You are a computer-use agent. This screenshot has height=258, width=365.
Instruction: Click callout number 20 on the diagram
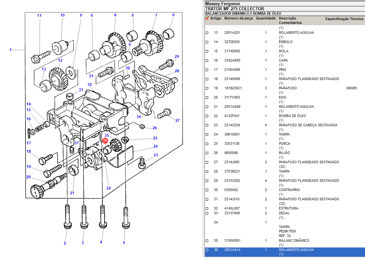(x=28, y=177)
